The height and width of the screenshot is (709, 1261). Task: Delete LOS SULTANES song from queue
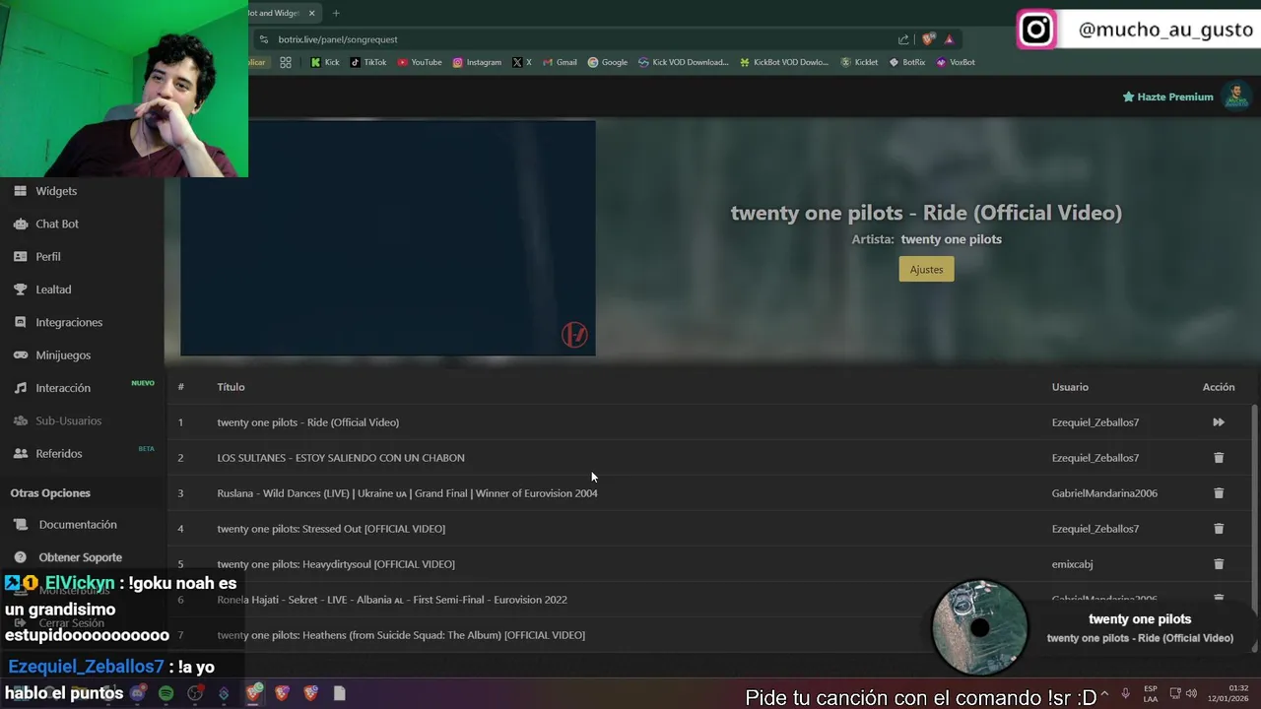(1219, 458)
